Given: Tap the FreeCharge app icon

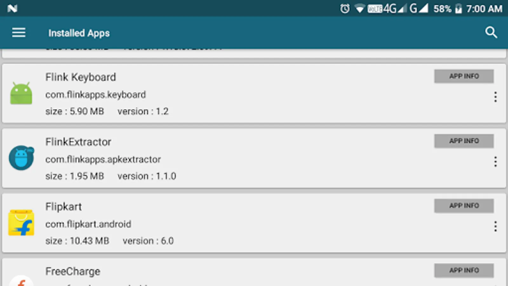Looking at the screenshot, I should tap(21, 281).
